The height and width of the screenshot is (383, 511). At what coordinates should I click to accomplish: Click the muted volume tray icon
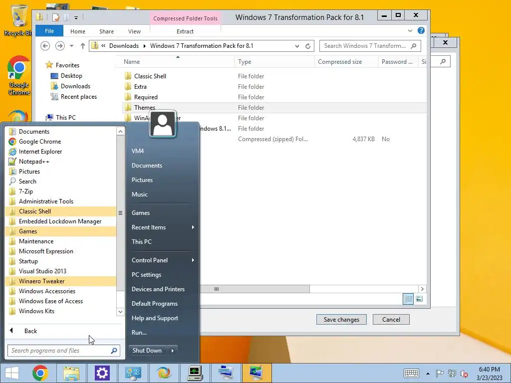tap(464, 374)
